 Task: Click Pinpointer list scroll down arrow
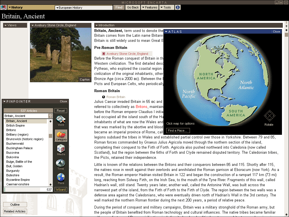click(x=51, y=185)
